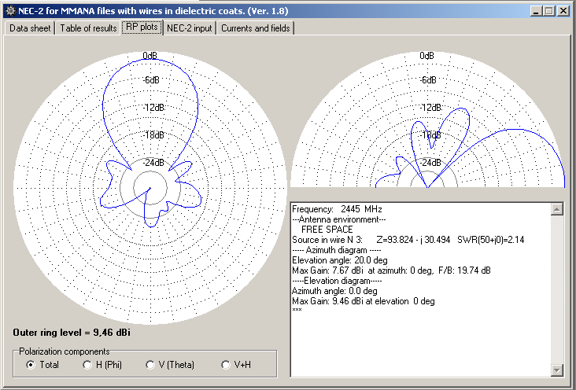This screenshot has width=576, height=390.
Task: Click the 'Outer ring level = 9,46 dBi' label
Action: pyautogui.click(x=72, y=333)
